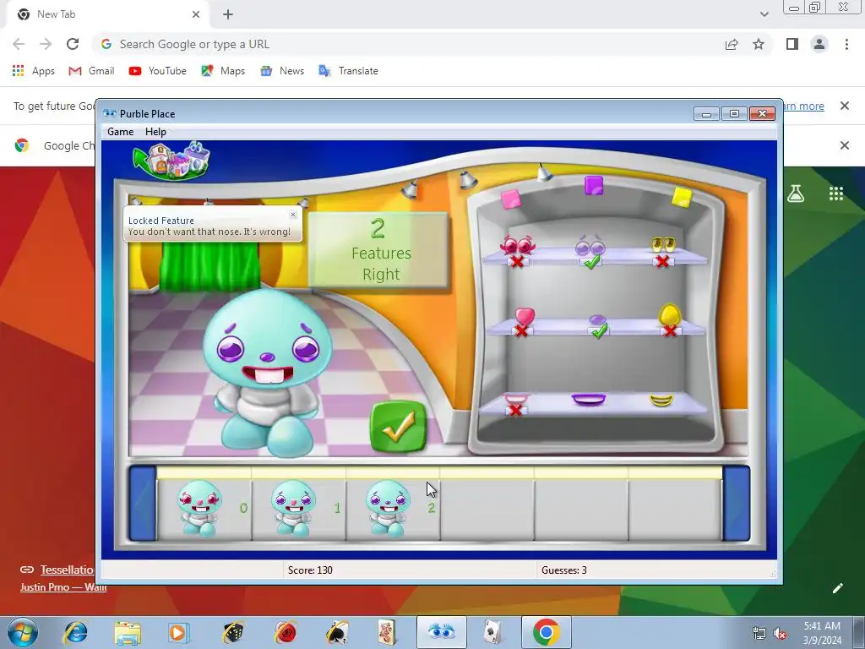Open Google apps grid on new tab page

click(835, 194)
